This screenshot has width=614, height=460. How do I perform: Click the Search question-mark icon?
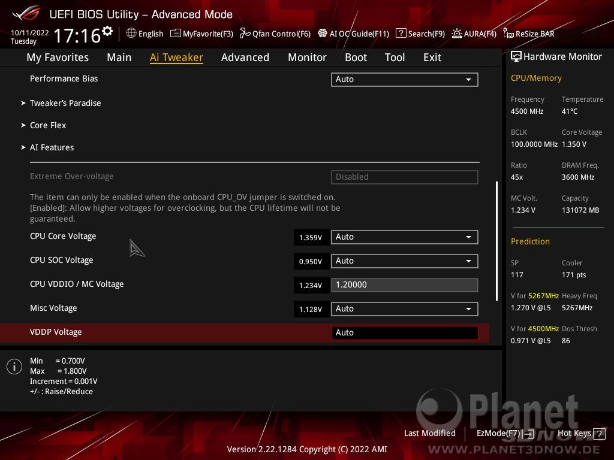click(401, 34)
